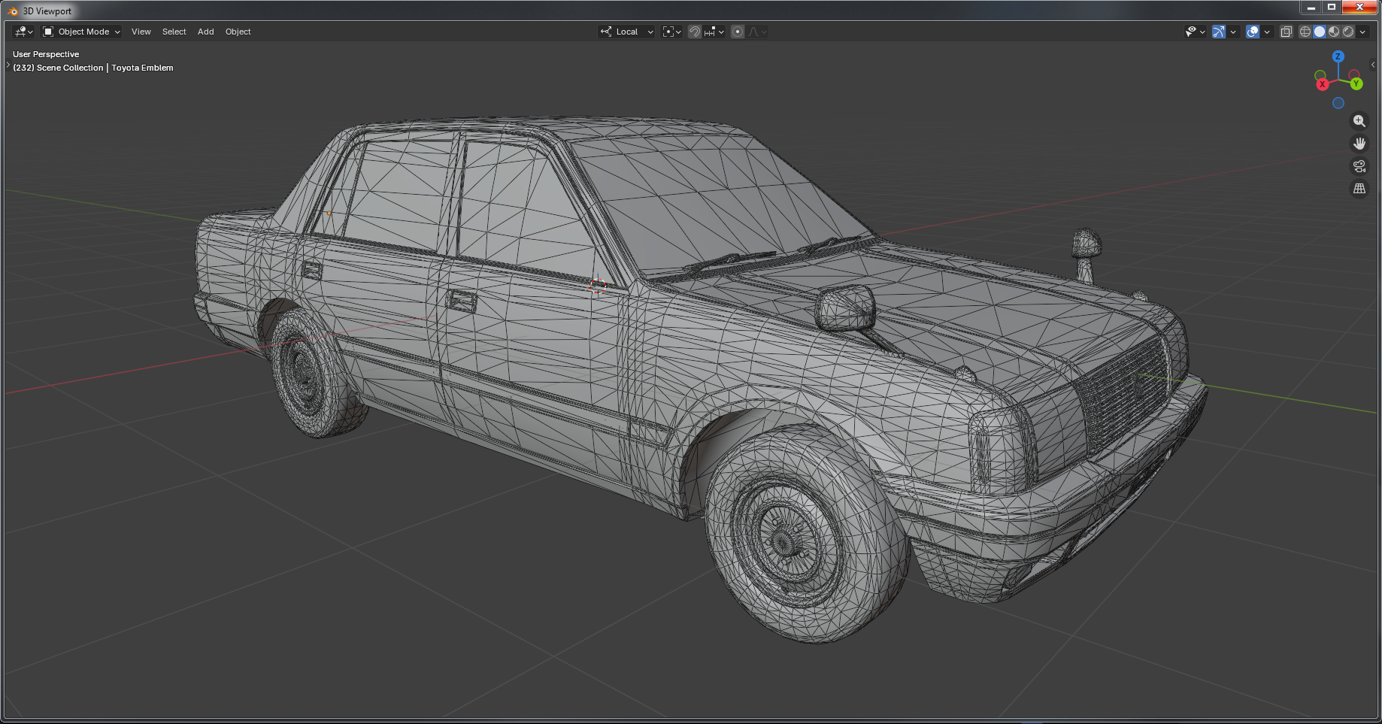Open the Object Mode dropdown
The width and height of the screenshot is (1382, 724).
click(x=82, y=32)
